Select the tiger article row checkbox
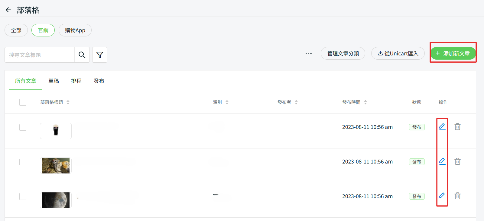 coord(23,162)
